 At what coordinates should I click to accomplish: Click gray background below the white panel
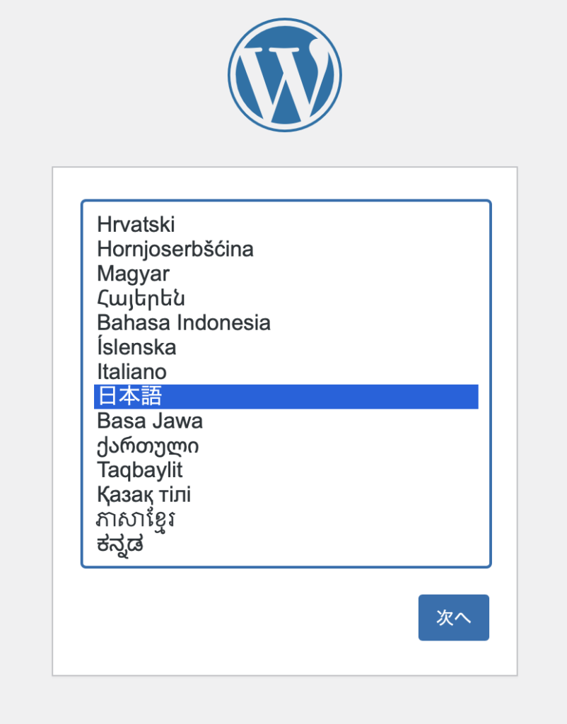coord(284,700)
